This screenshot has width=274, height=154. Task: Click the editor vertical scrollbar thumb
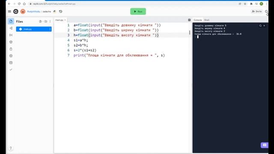coord(190,33)
